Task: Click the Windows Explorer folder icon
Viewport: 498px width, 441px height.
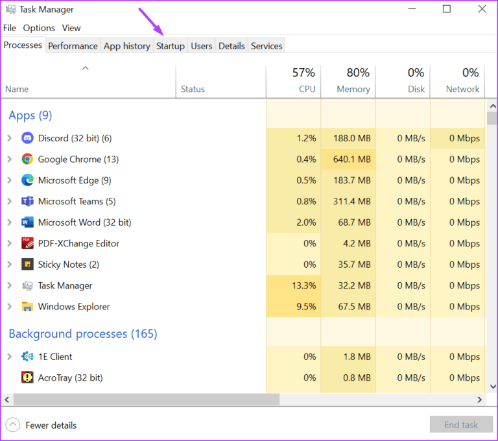Action: pyautogui.click(x=27, y=306)
